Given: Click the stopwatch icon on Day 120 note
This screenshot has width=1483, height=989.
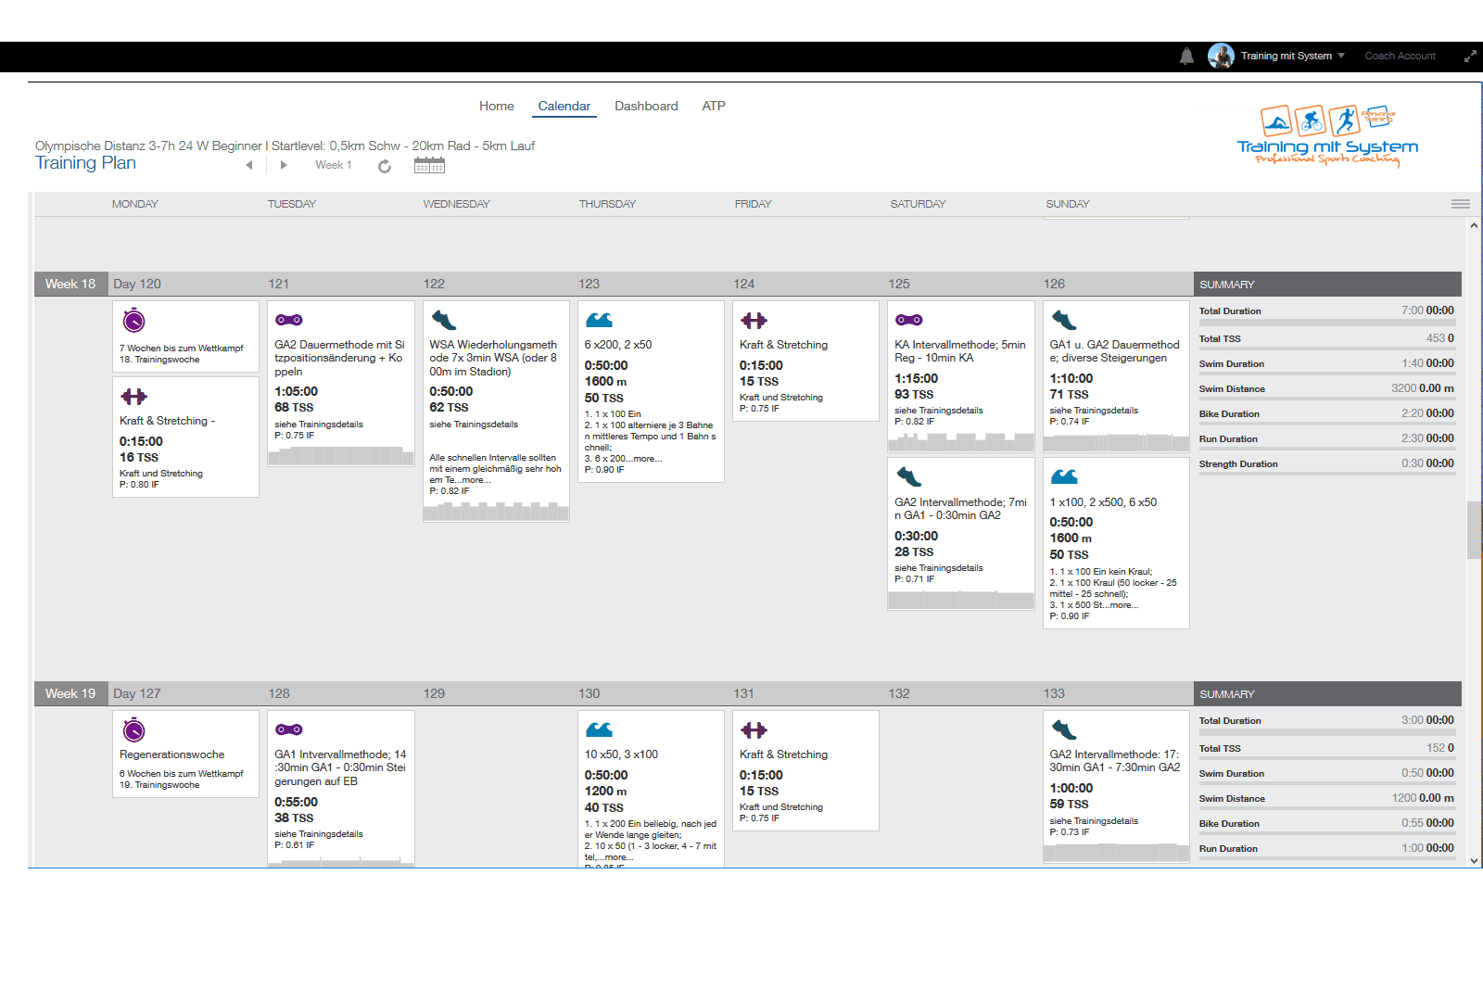Looking at the screenshot, I should 133,321.
